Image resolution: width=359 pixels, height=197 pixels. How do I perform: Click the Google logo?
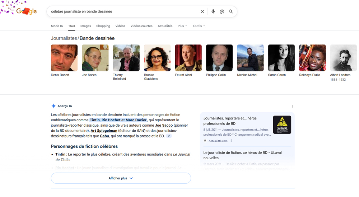tap(26, 11)
